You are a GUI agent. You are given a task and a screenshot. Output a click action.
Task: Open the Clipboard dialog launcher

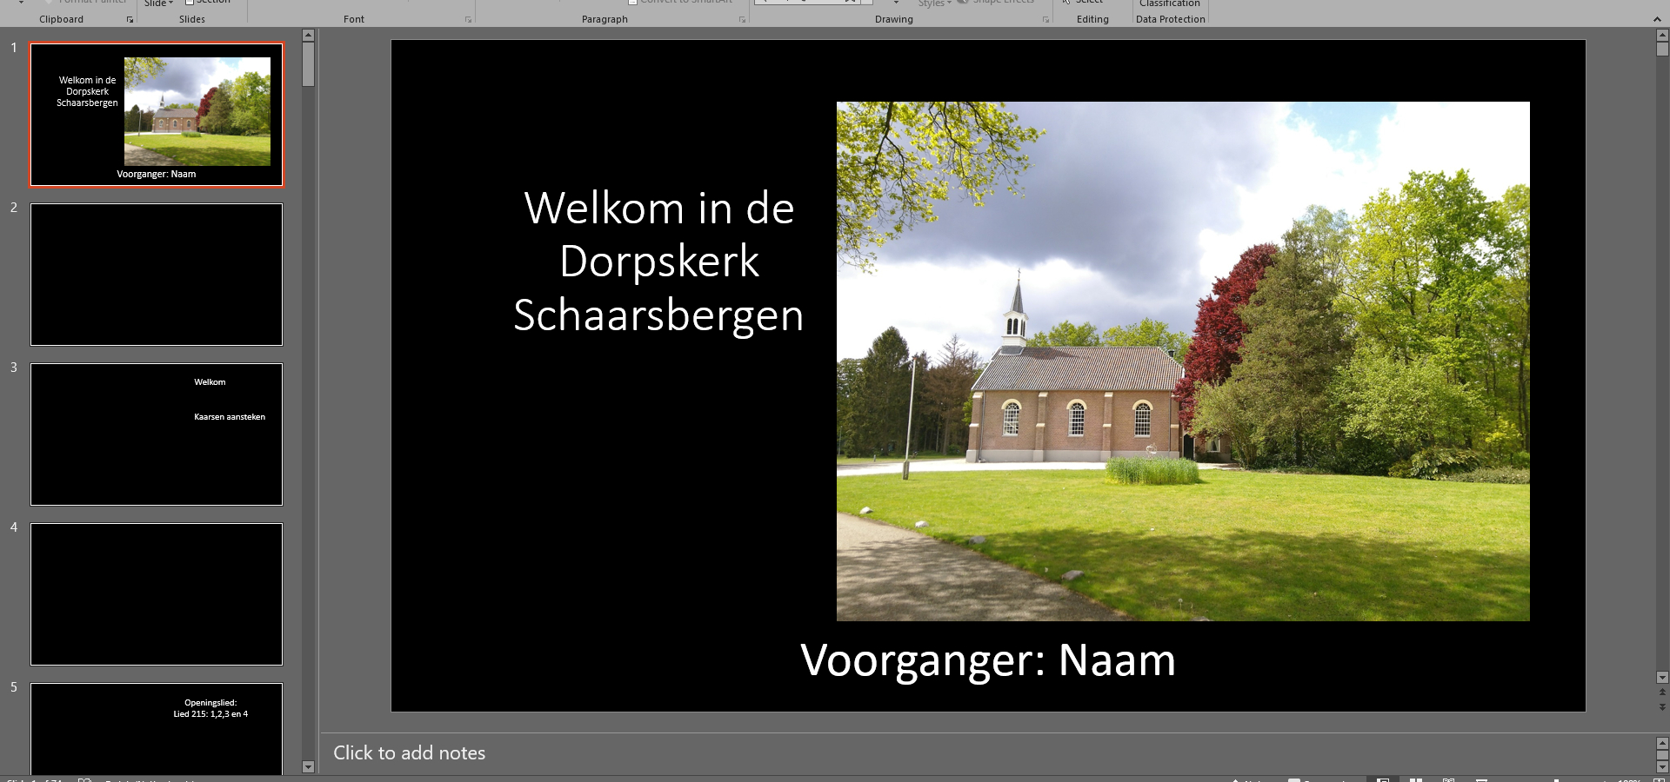coord(130,20)
